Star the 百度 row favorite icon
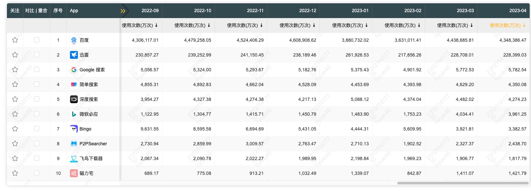Viewport: 531px width, 191px height. click(x=15, y=40)
